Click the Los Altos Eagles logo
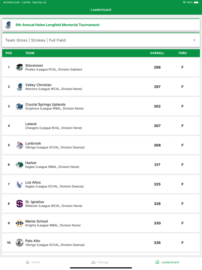This screenshot has height=270, width=202. click(19, 184)
